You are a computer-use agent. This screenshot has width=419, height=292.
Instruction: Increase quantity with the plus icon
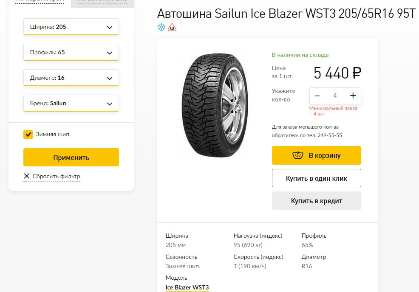pos(353,96)
